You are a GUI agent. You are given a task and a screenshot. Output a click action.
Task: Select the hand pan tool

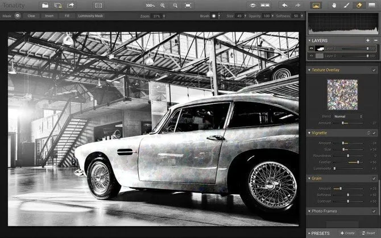click(x=334, y=5)
